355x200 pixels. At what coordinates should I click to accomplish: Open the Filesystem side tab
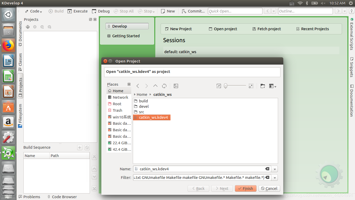click(x=20, y=116)
